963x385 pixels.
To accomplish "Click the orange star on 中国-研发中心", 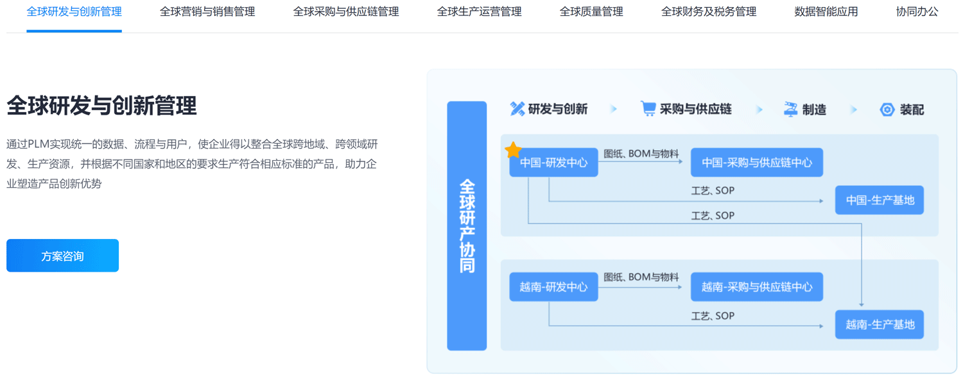I will [x=513, y=151].
